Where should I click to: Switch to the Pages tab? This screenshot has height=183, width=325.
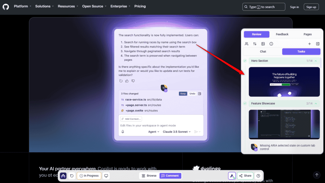[308, 34]
